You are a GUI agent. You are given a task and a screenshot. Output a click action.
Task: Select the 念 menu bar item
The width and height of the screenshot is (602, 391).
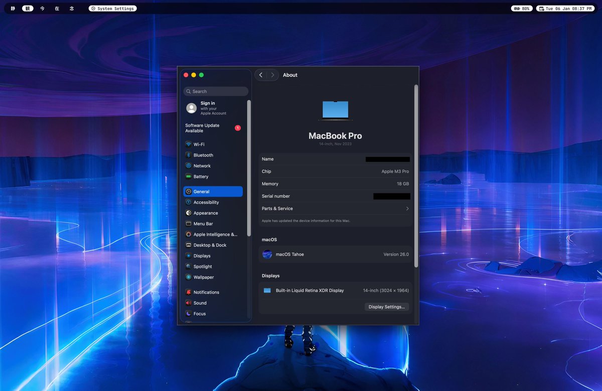coord(71,9)
